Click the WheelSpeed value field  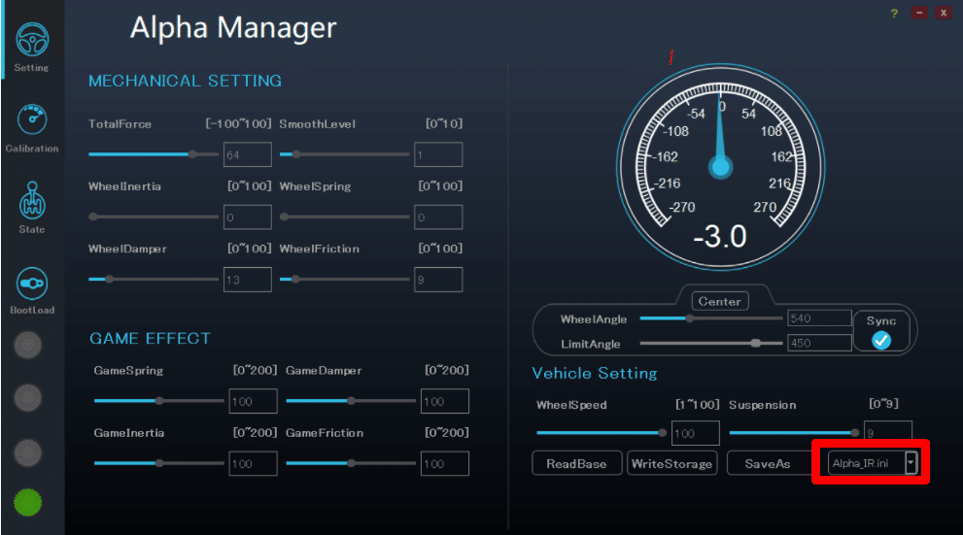coord(695,433)
